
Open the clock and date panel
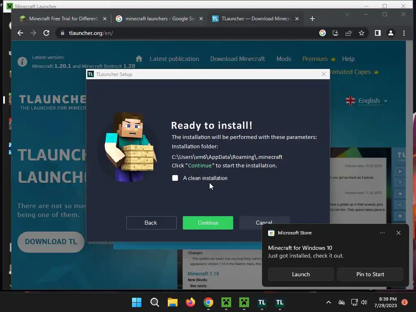pos(386,302)
